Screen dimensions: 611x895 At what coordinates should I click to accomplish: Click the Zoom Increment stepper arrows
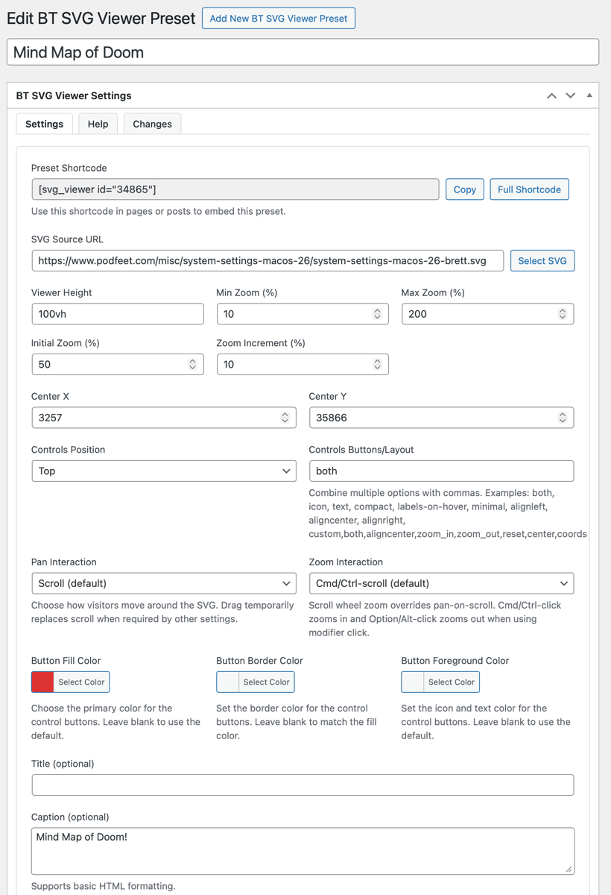(x=377, y=364)
